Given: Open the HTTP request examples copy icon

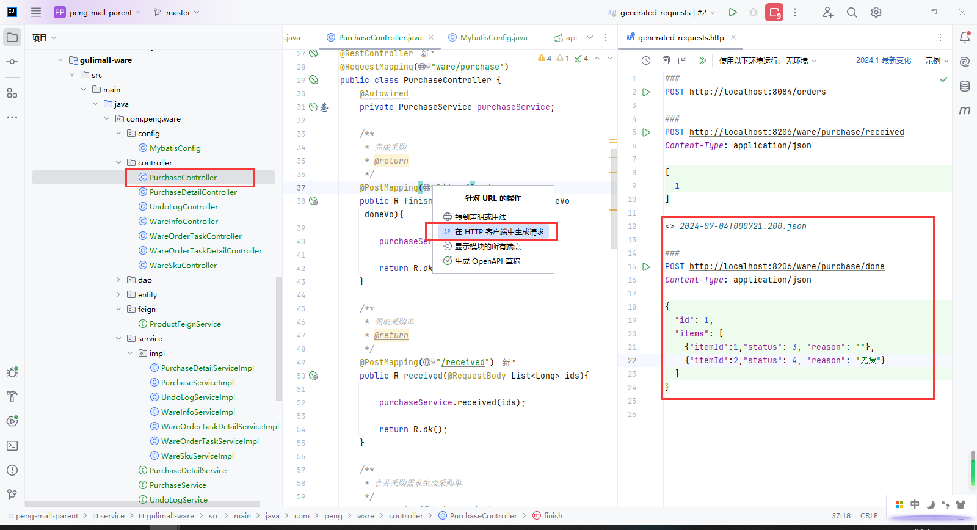Looking at the screenshot, I should coord(666,60).
